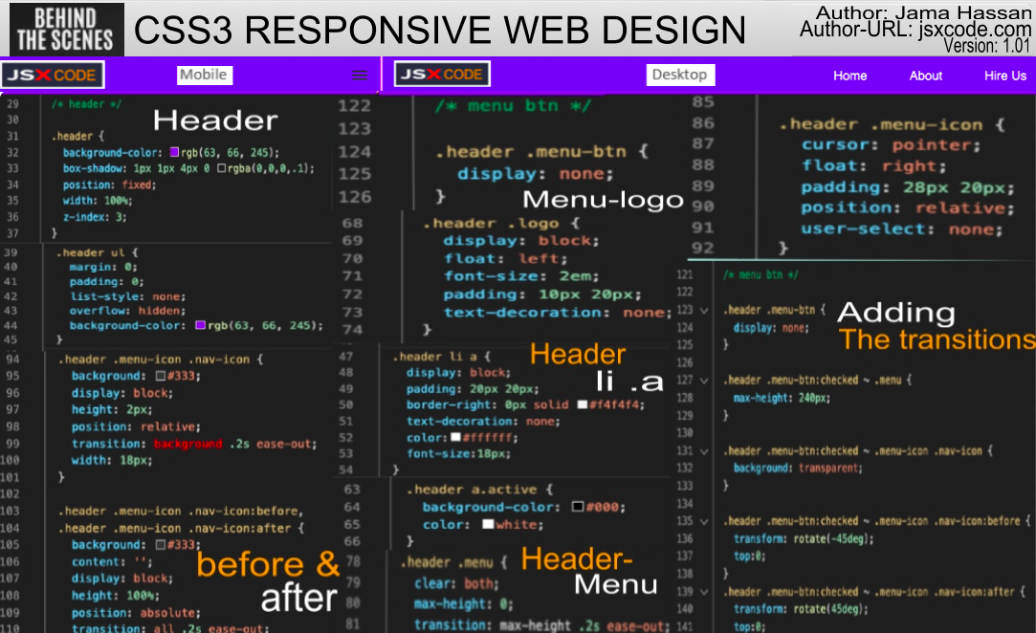This screenshot has height=633, width=1036.
Task: Click the 'Adding' white heading
Action: pos(896,313)
